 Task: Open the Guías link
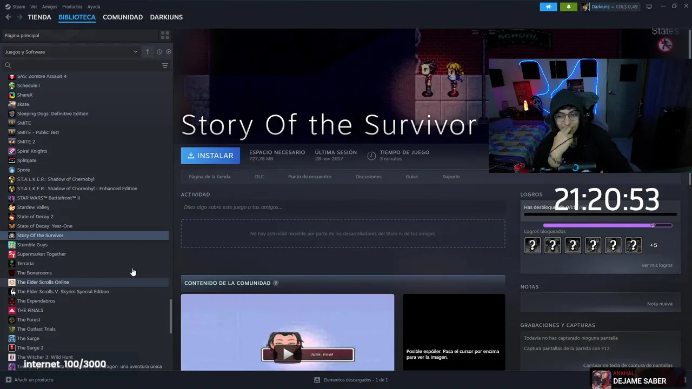[x=412, y=177]
